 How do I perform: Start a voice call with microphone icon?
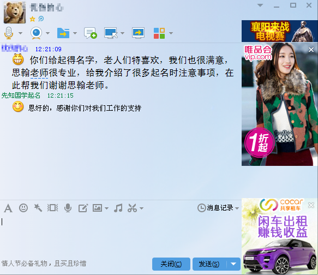coord(9,33)
